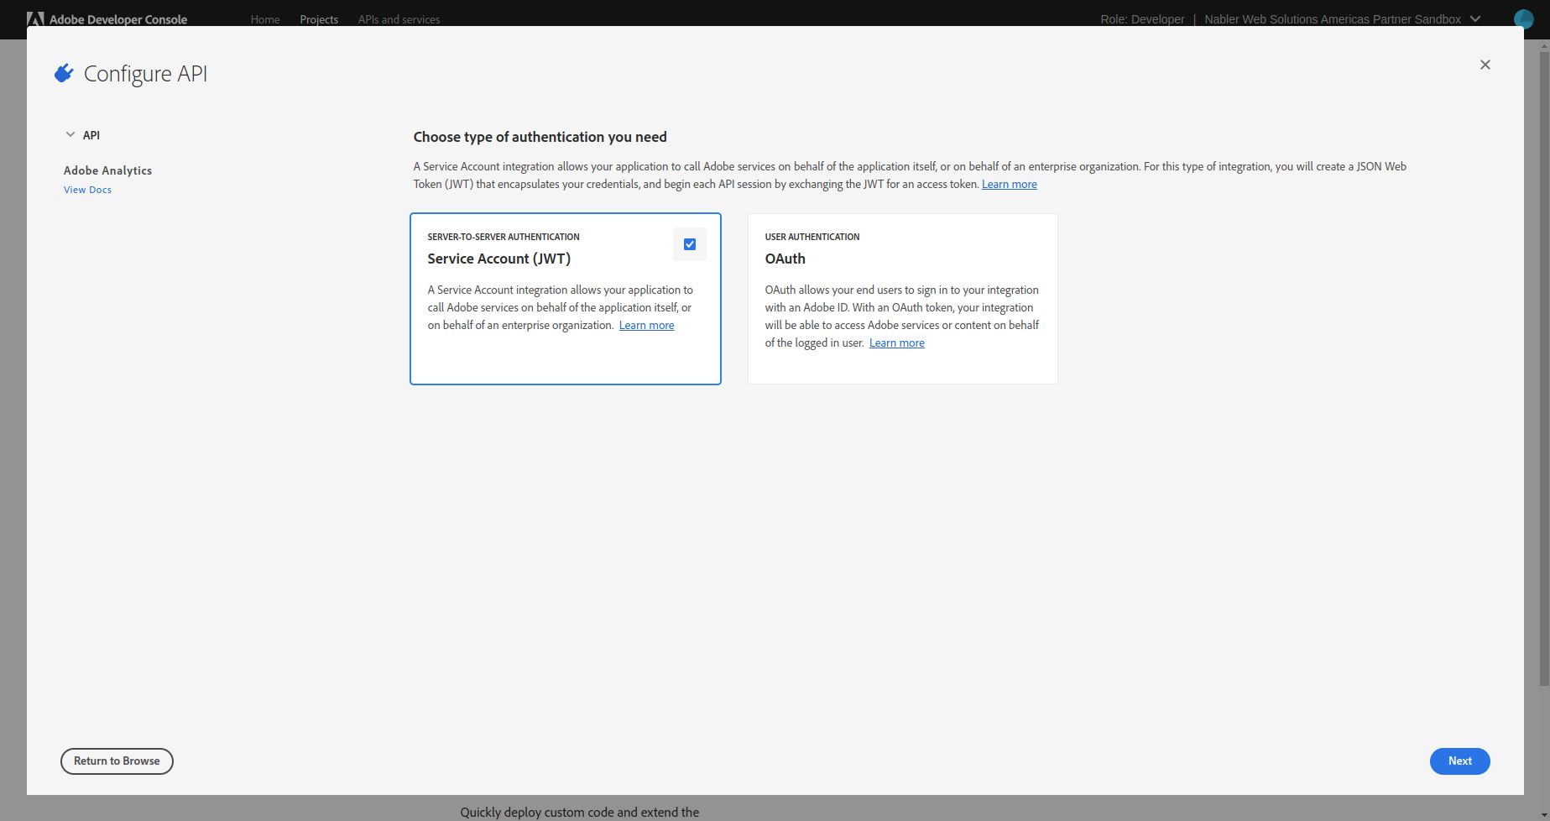Open the View Docs link under Adobe Analytics
This screenshot has height=821, width=1550.
(86, 189)
